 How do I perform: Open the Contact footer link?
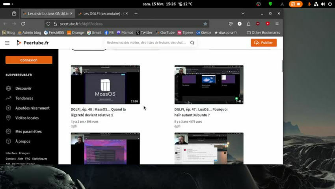coord(11,159)
